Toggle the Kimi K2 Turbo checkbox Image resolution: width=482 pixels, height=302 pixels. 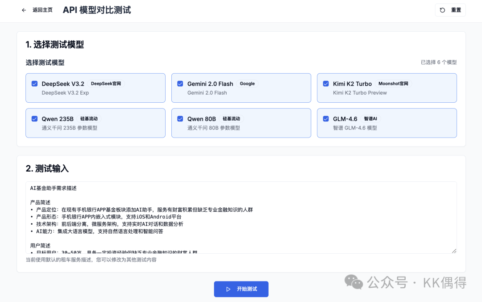[x=326, y=84]
